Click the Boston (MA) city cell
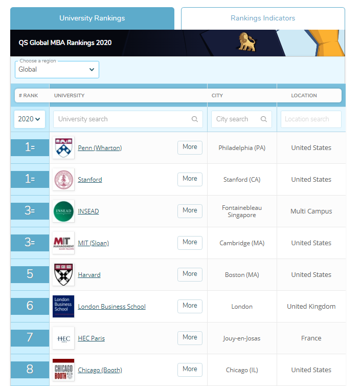361x386 pixels. [242, 275]
